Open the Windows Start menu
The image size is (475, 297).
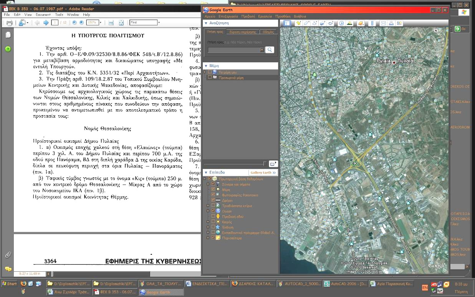10,284
